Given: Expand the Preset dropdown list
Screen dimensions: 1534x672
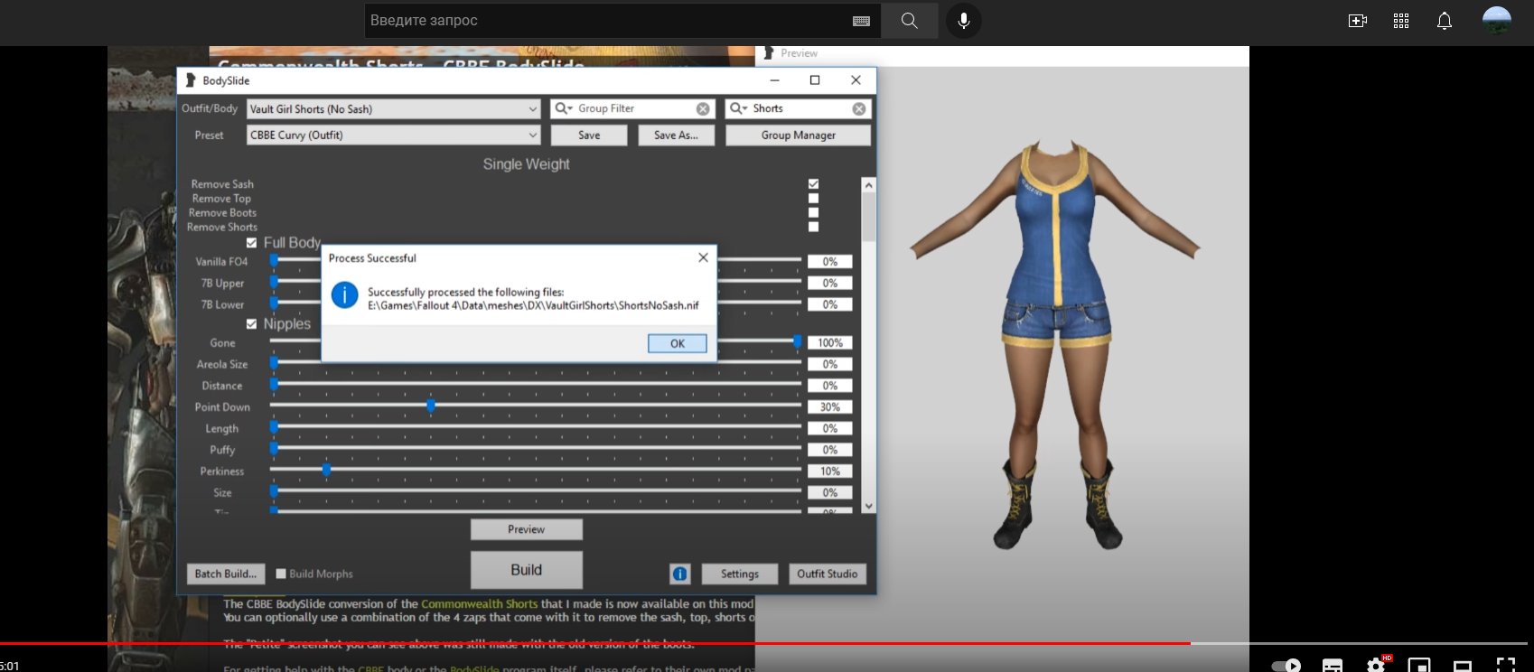Looking at the screenshot, I should 532,135.
